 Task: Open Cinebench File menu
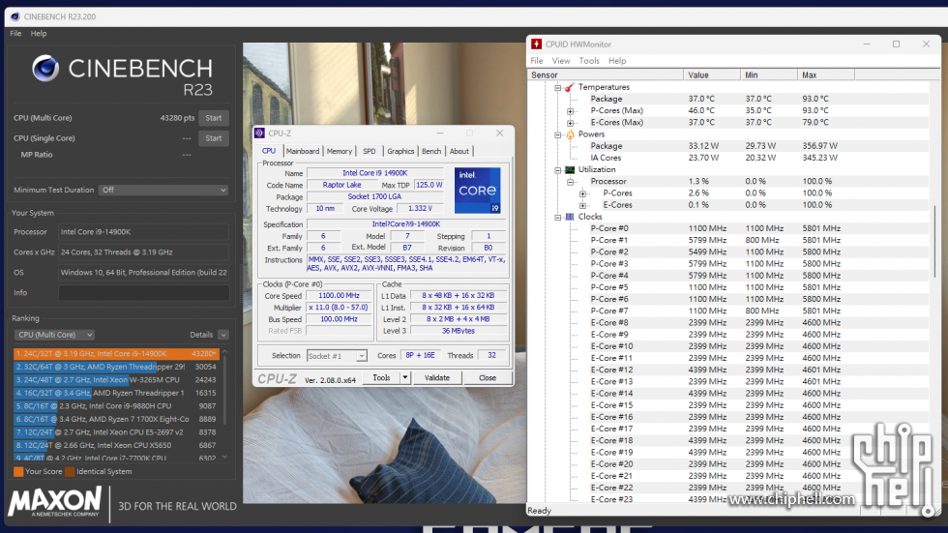[15, 33]
